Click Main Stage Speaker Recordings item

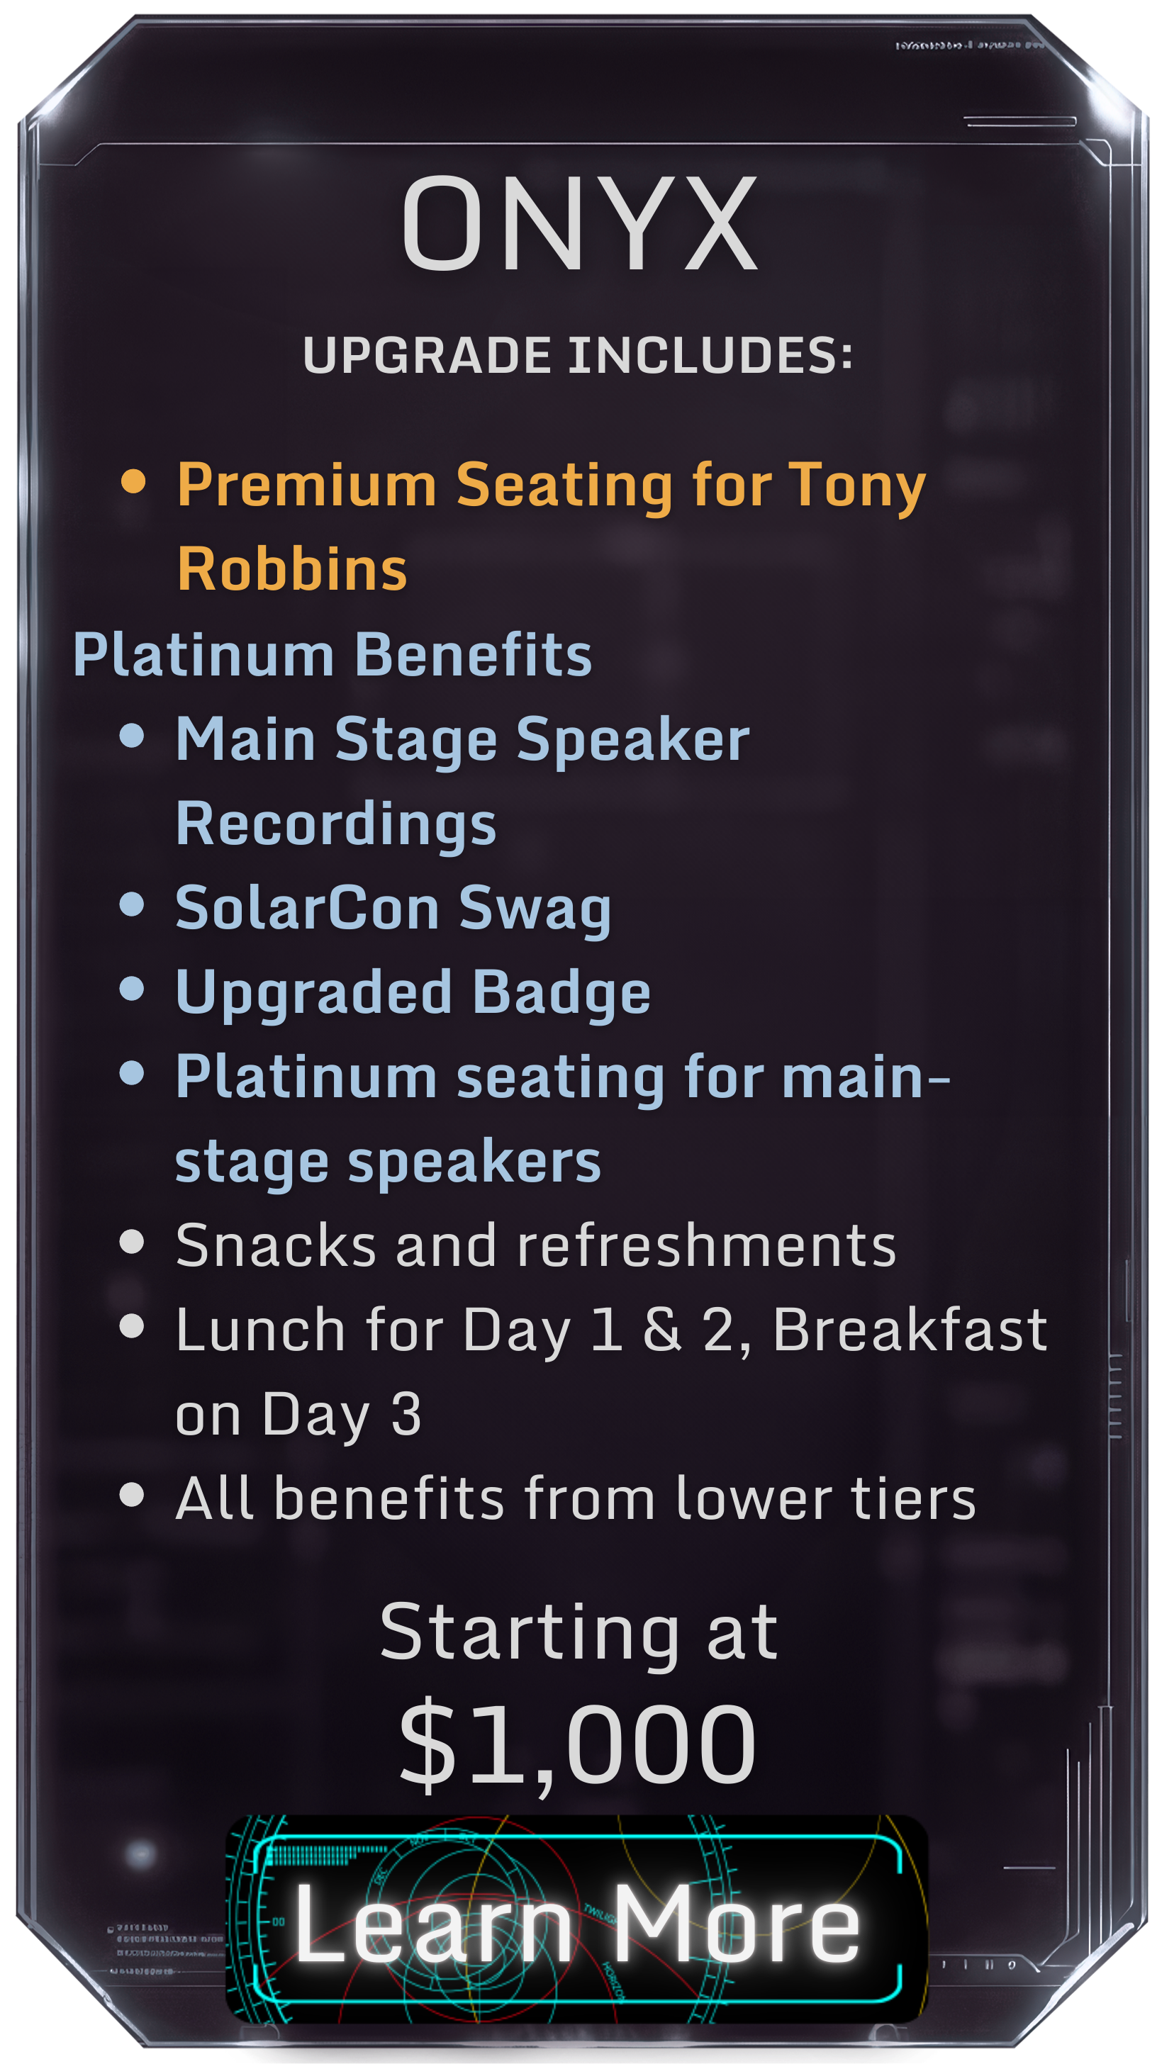[x=462, y=782]
